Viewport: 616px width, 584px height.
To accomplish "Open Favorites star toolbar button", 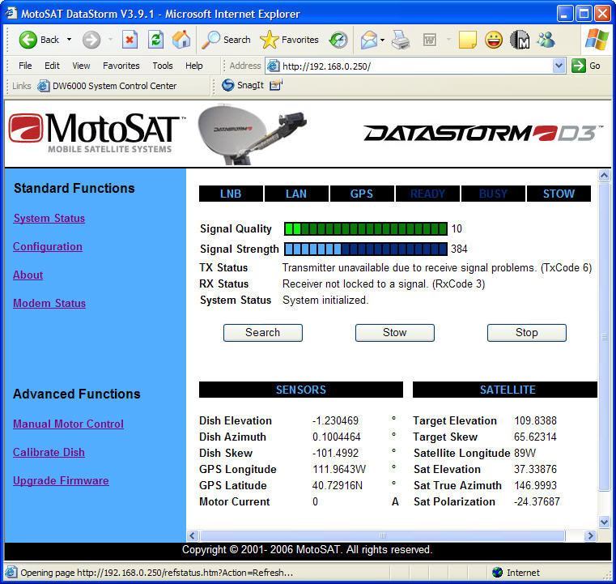I will point(289,40).
